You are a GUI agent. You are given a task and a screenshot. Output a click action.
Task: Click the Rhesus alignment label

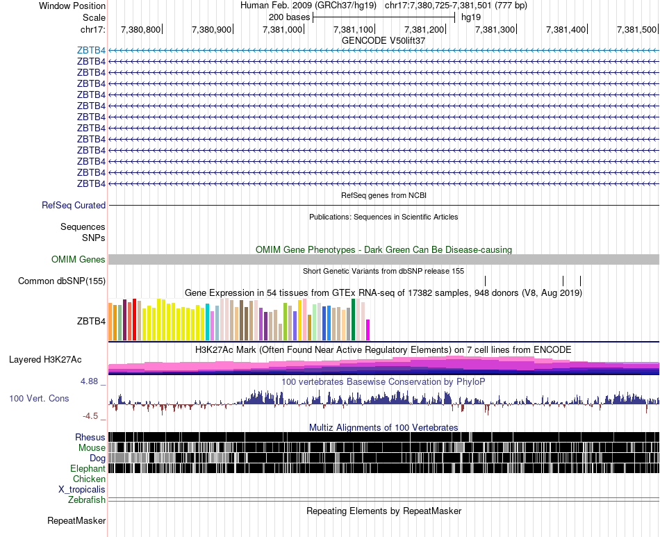click(90, 438)
